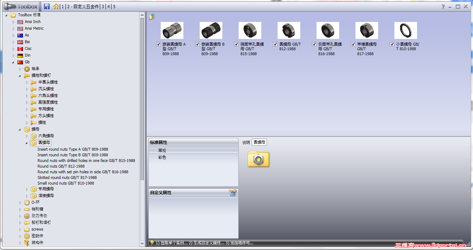This screenshot has width=473, height=250.
Task: Click the Save floppy disk icon
Action: (x=47, y=6)
